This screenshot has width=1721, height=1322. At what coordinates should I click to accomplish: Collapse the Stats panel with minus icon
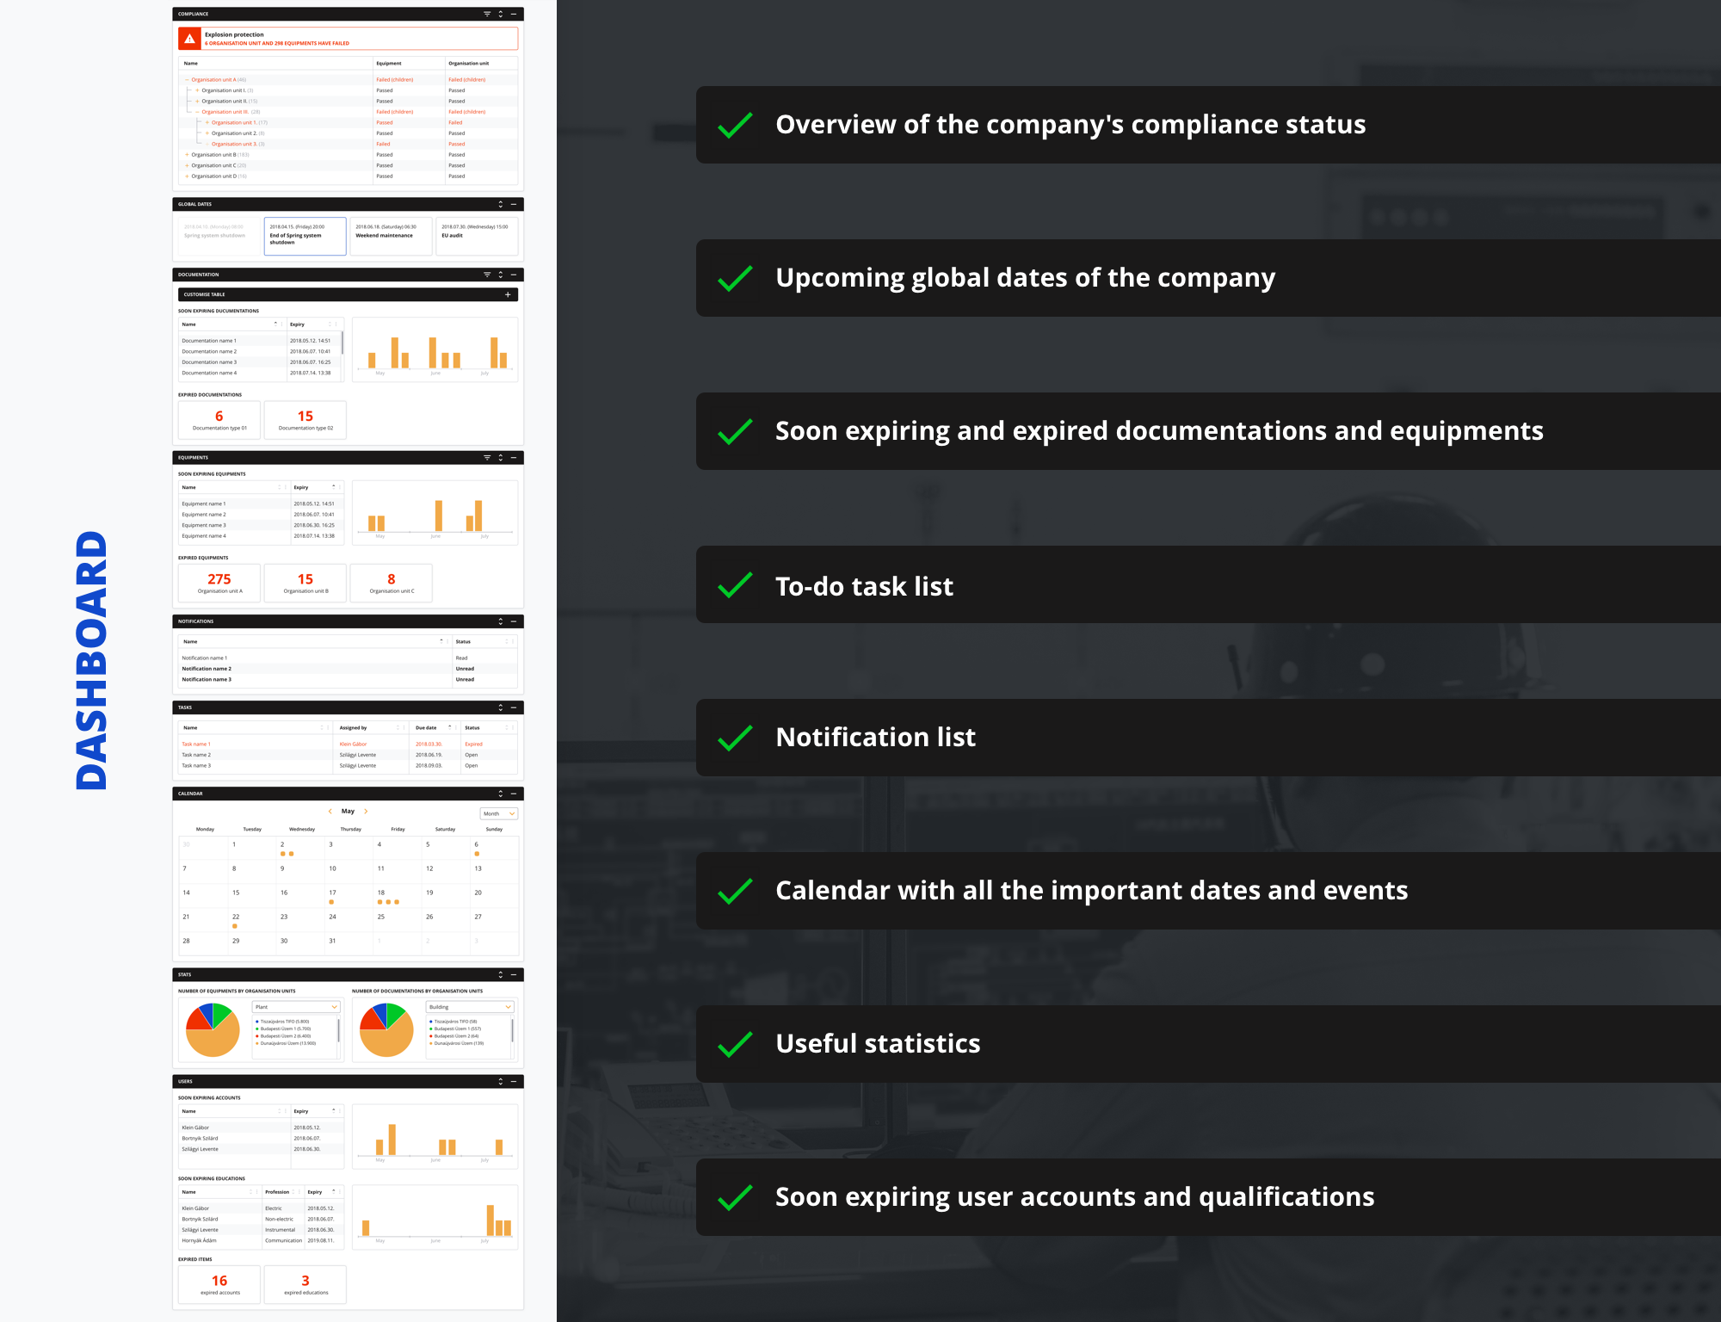514,974
